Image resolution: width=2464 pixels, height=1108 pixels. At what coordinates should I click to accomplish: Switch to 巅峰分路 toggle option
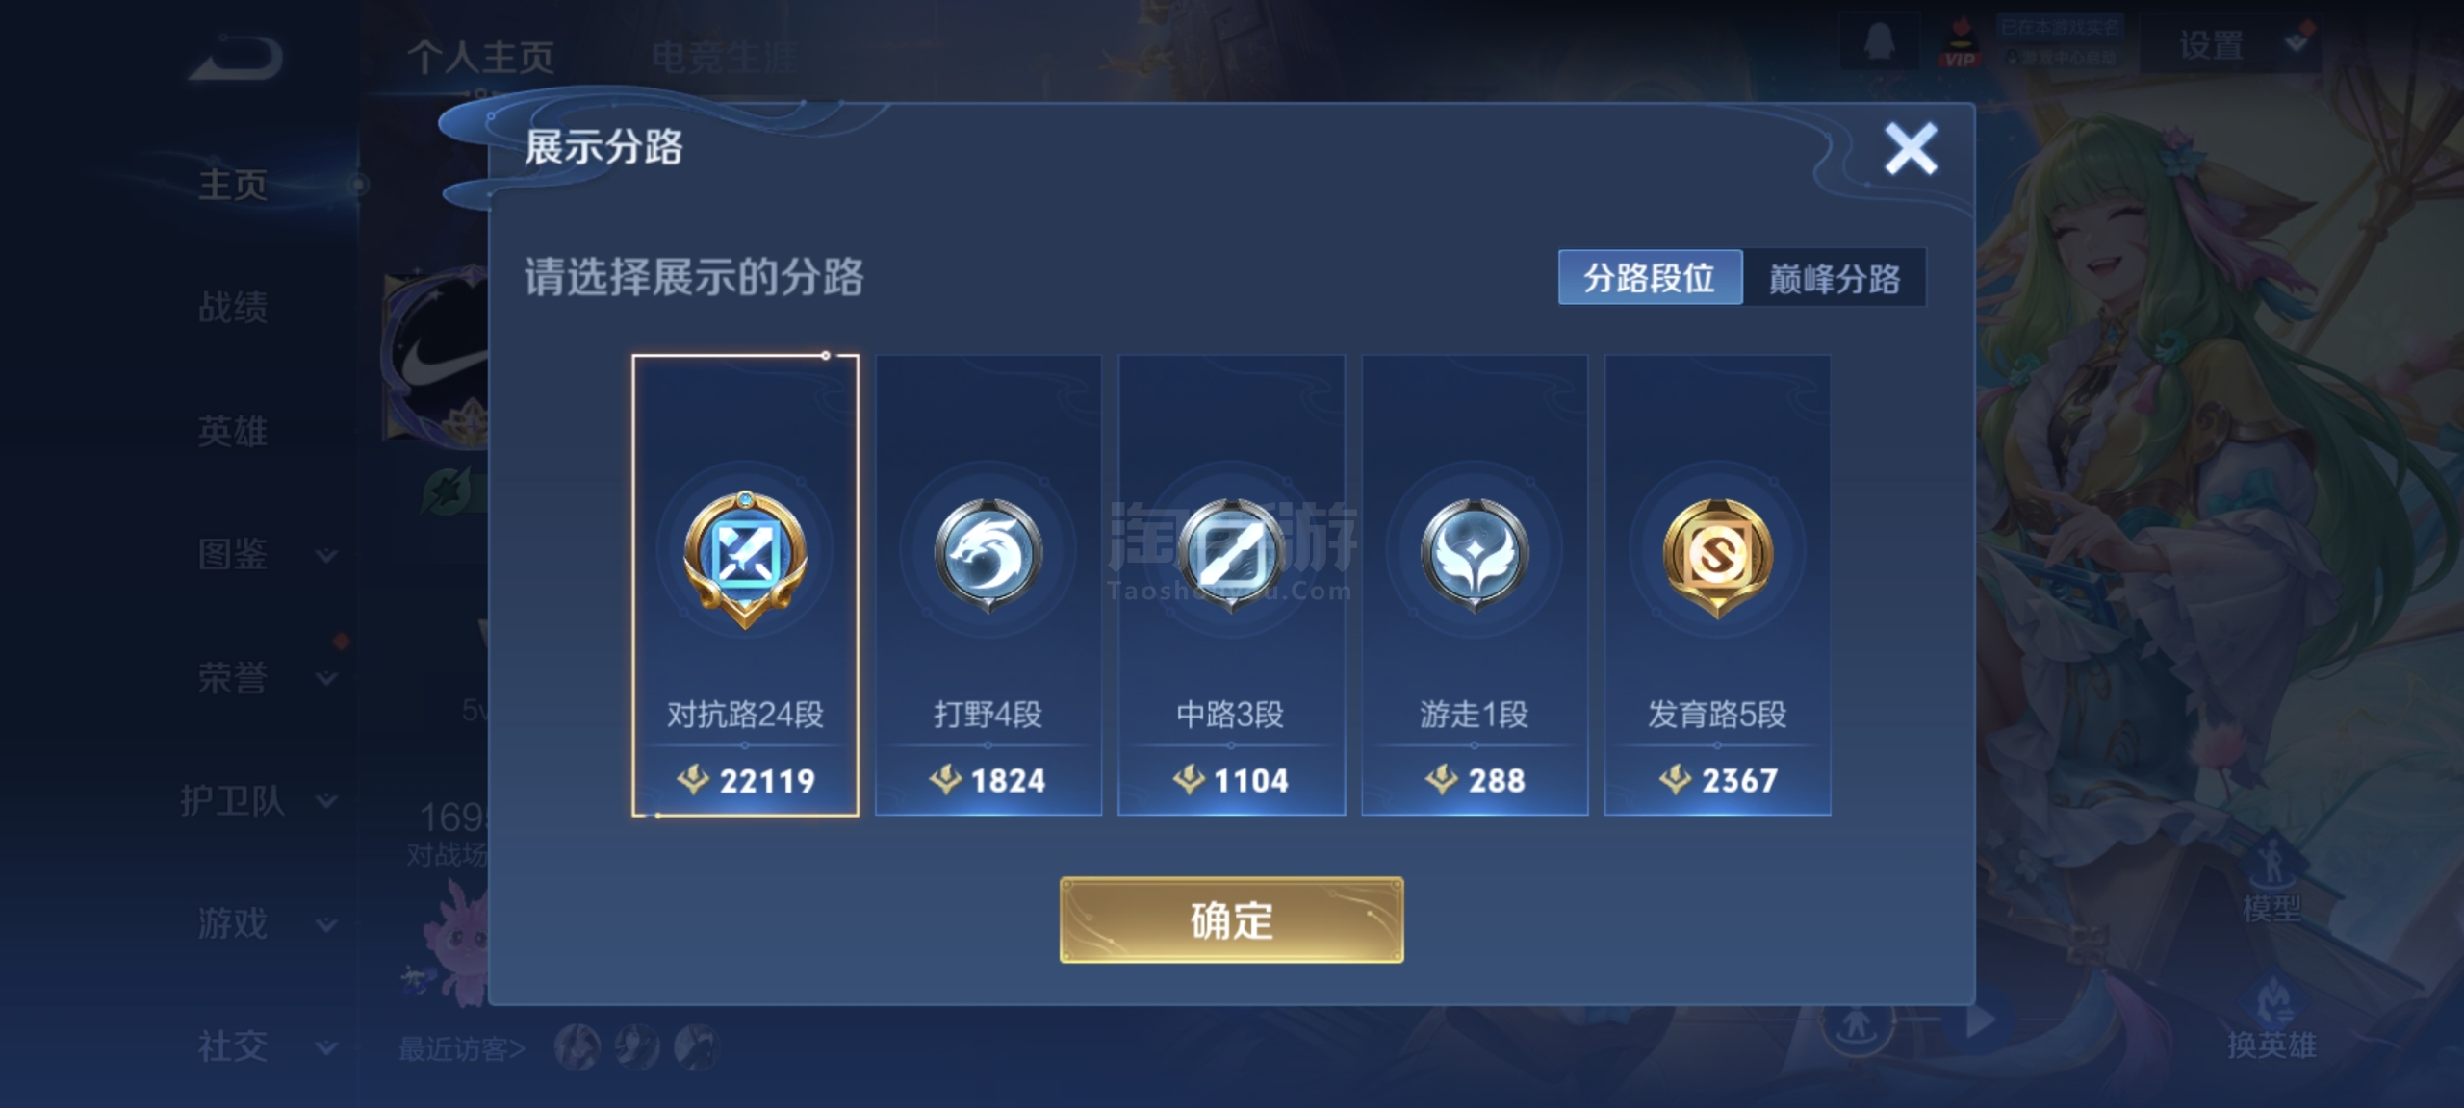tap(1835, 278)
